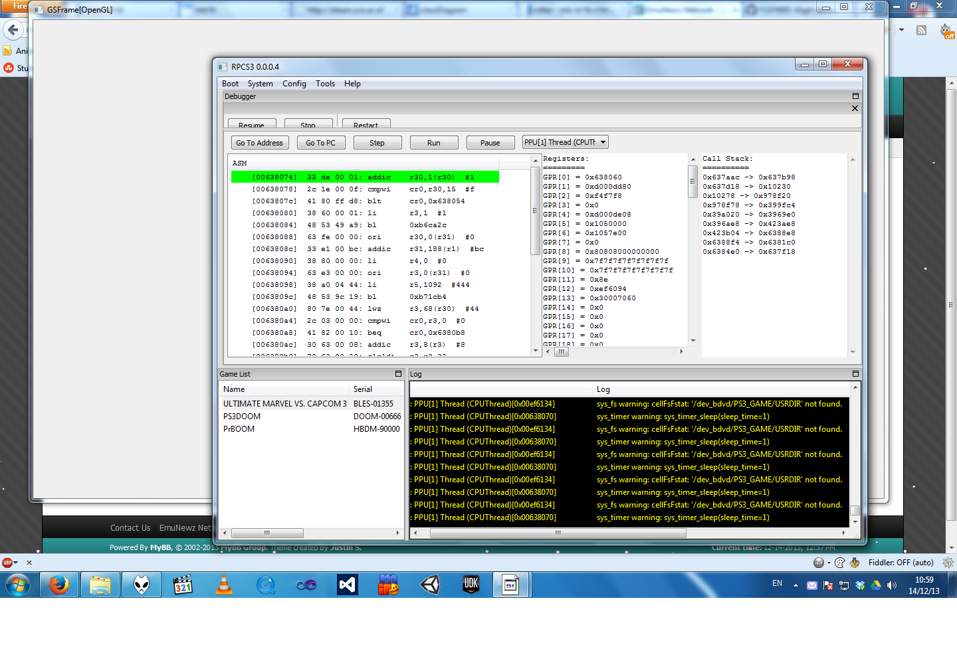Click the Firefox taskbar icon
Image resolution: width=957 pixels, height=651 pixels.
click(x=59, y=585)
